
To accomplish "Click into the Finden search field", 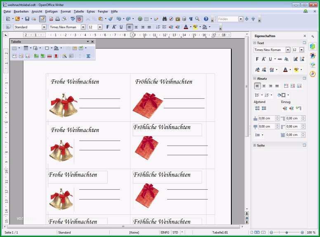I will 228,19.
